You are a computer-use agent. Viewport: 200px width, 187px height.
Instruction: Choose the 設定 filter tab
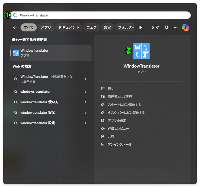point(107,27)
